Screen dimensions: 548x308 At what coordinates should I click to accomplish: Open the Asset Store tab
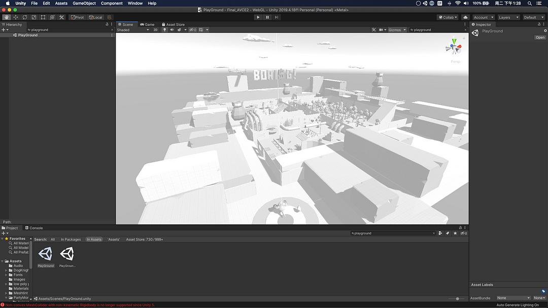tap(173, 24)
